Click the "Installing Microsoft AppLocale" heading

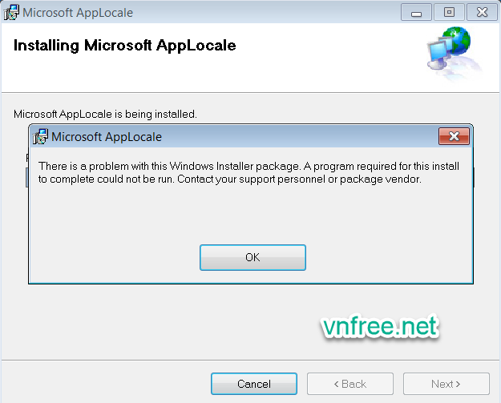[x=124, y=46]
